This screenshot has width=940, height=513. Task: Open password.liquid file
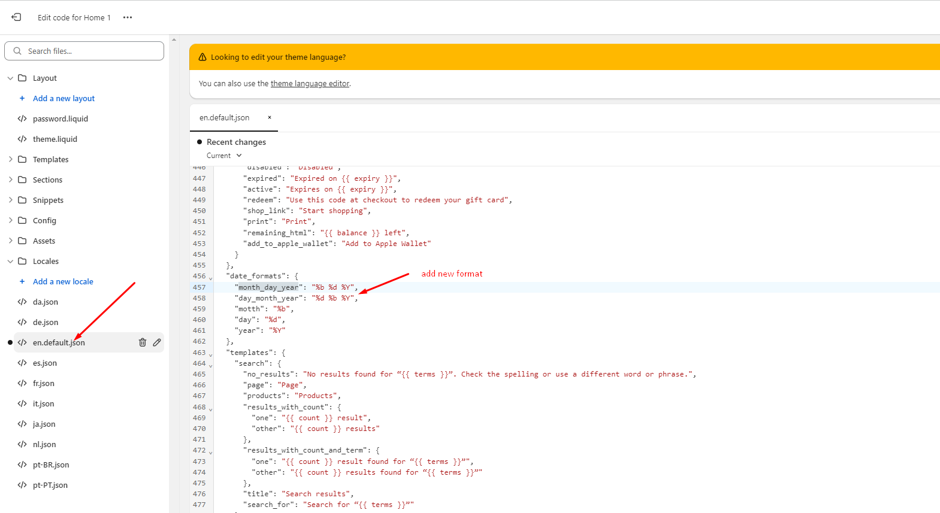click(61, 119)
